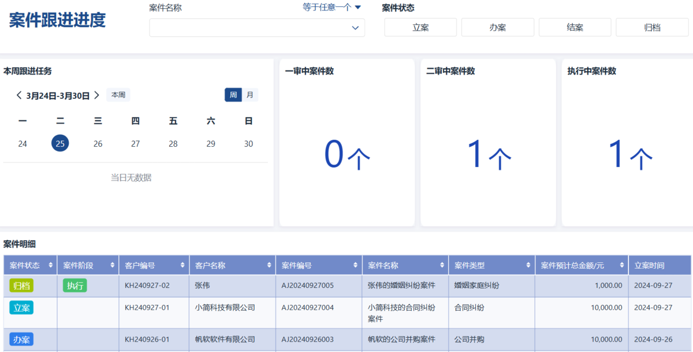Go to next week in calendar
Image resolution: width=693 pixels, height=352 pixels.
tap(96, 95)
